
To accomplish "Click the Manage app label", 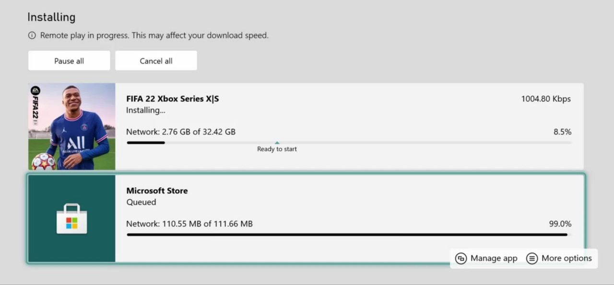I will coord(494,258).
